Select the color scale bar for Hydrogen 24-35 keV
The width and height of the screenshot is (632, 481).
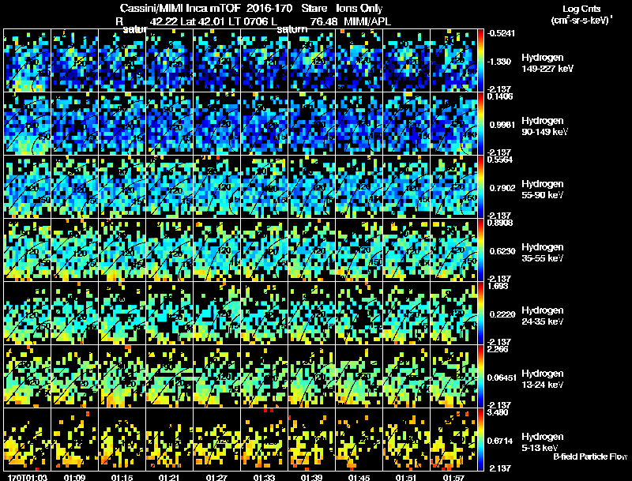click(x=480, y=314)
